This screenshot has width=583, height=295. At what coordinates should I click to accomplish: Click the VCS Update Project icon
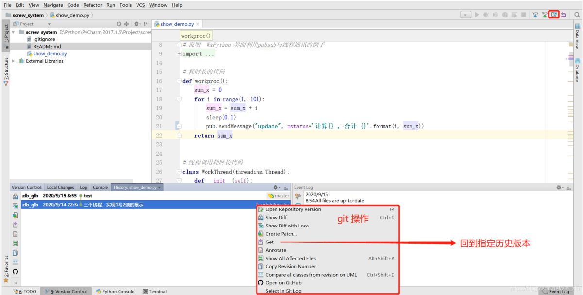pyautogui.click(x=535, y=15)
